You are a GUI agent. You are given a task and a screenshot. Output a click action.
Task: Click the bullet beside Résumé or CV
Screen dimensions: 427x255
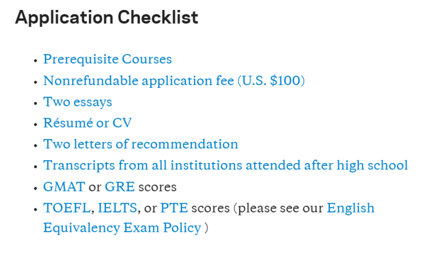pos(36,123)
